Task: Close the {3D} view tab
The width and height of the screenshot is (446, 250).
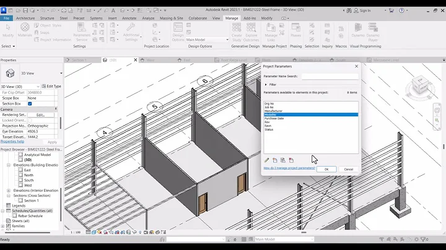Action: click(x=136, y=60)
